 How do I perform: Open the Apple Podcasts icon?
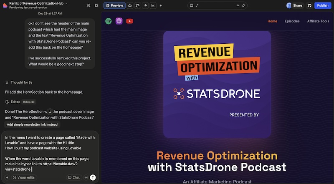(x=119, y=21)
